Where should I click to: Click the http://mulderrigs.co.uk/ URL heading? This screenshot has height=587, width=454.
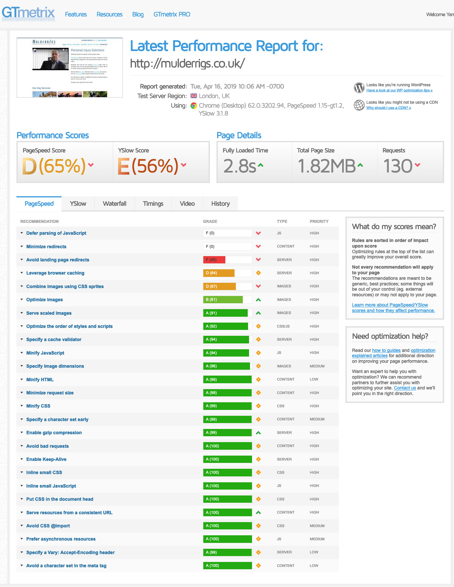[188, 63]
